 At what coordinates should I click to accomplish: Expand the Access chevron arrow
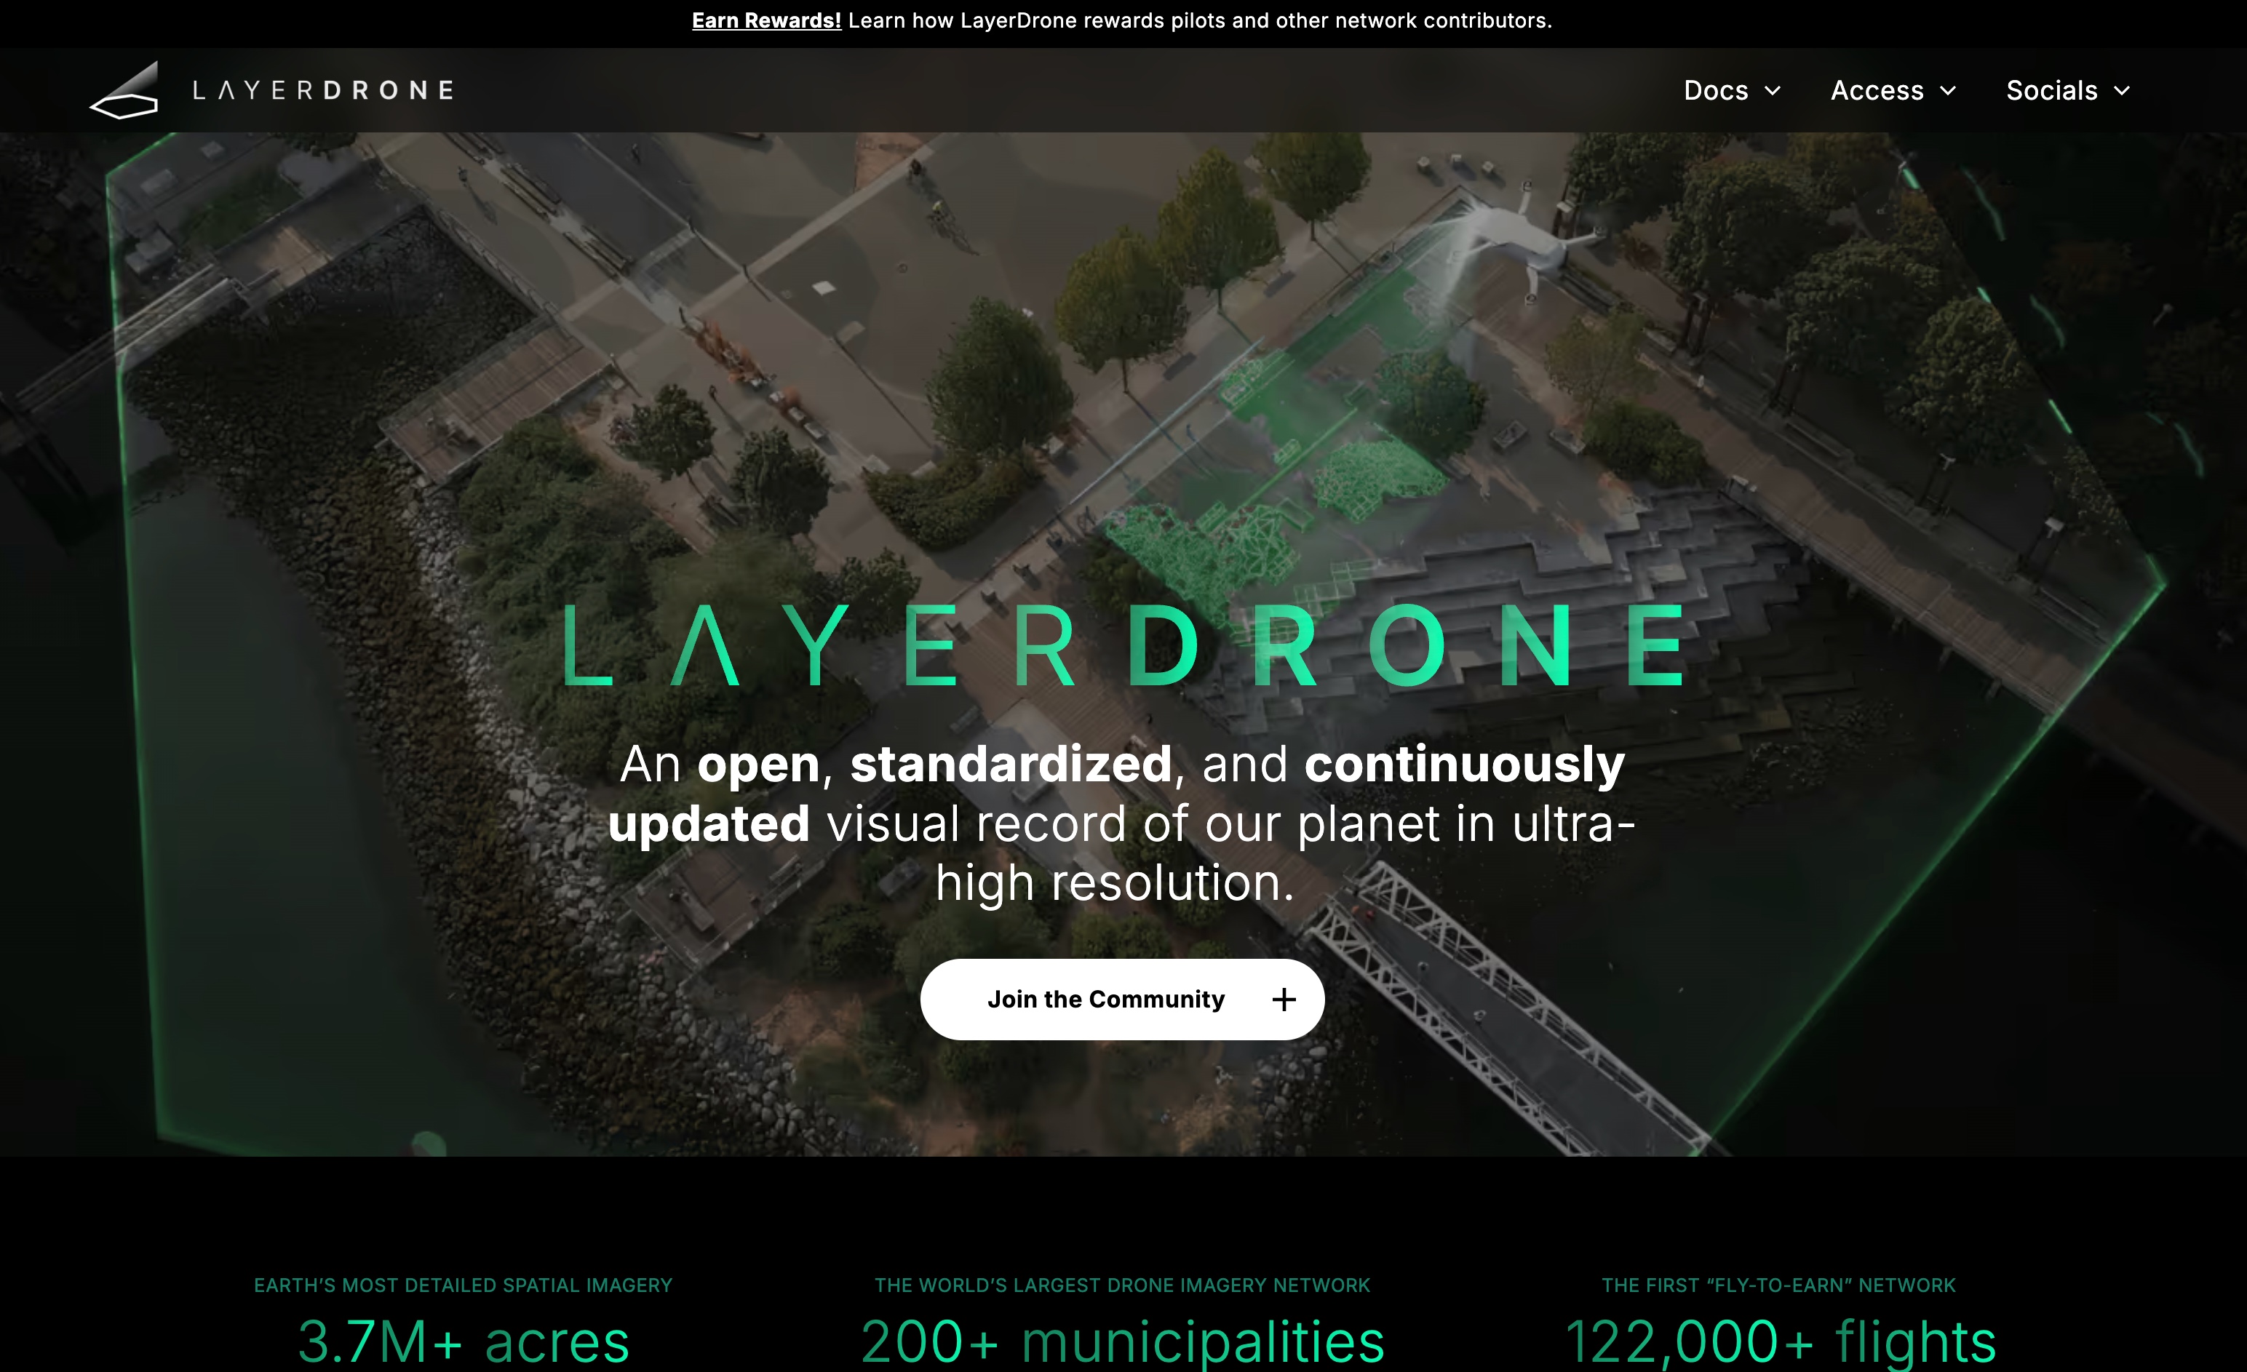click(x=1948, y=91)
